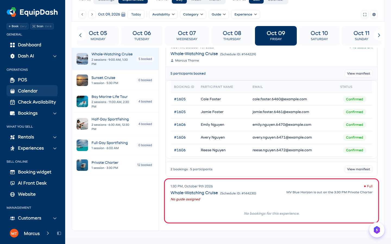The width and height of the screenshot is (391, 244).
Task: Open calendar settings gear icon
Action: click(374, 14)
